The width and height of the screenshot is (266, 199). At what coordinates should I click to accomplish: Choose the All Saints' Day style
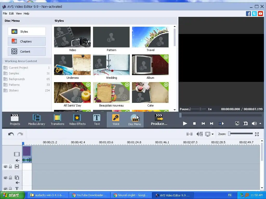[72, 93]
